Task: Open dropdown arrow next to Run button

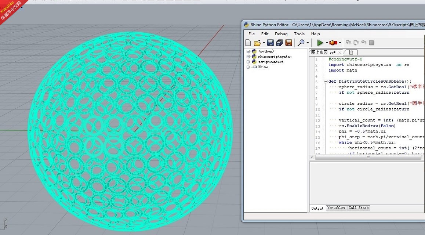Action: point(327,43)
